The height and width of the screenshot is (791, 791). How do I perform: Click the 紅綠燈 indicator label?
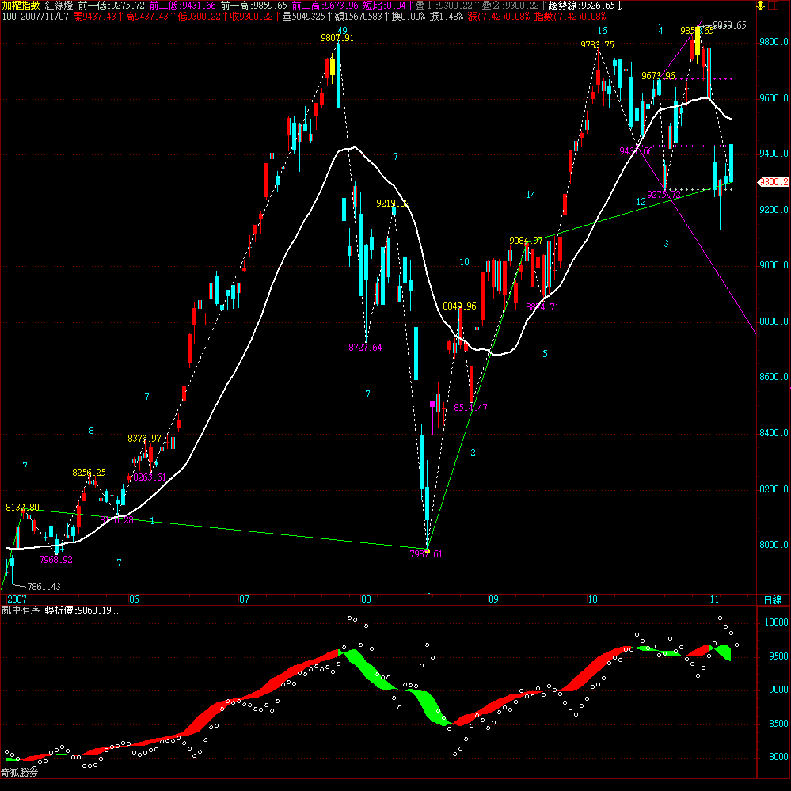[x=59, y=5]
